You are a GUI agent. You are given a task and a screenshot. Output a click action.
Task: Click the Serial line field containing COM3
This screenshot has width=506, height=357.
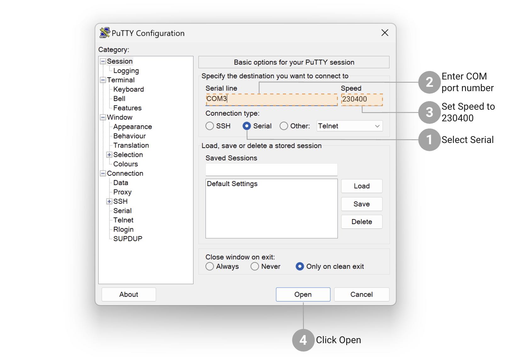272,99
